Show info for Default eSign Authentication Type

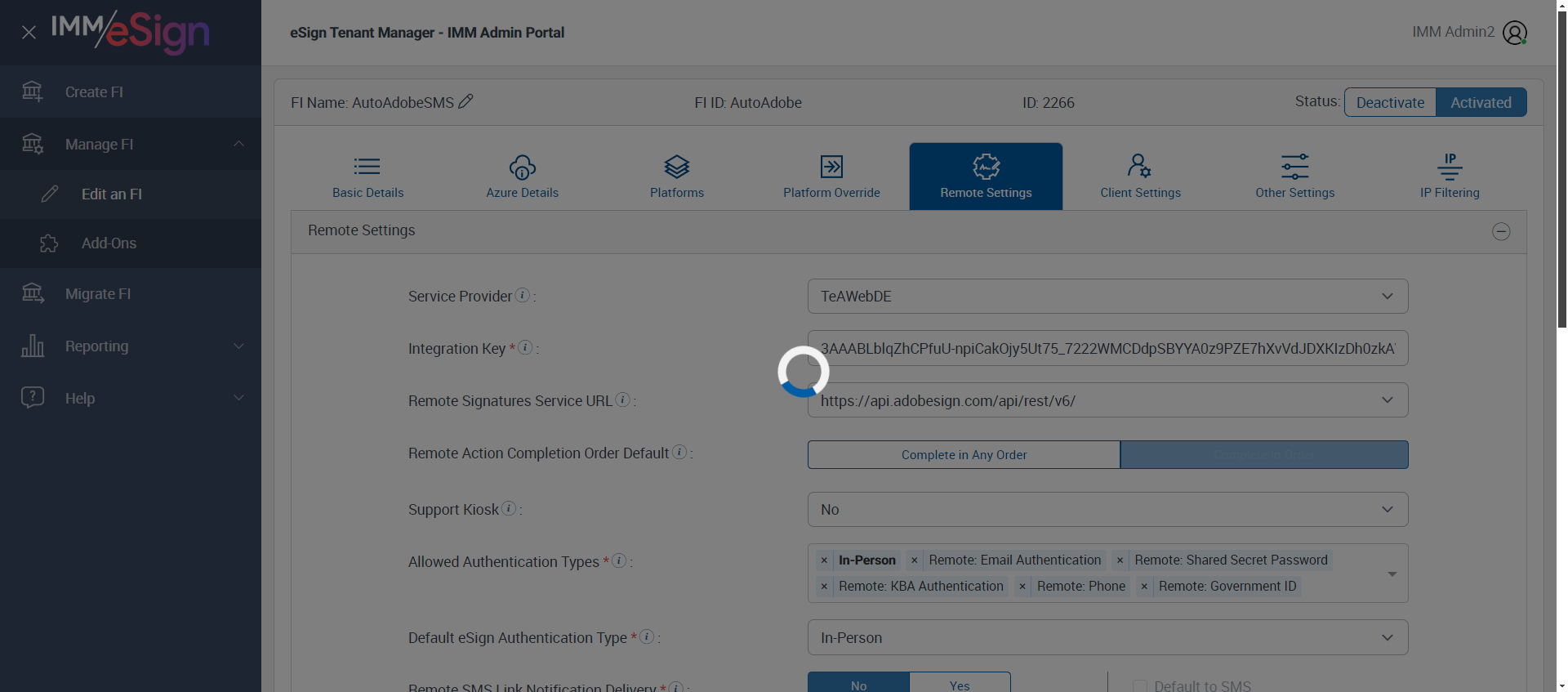(647, 636)
